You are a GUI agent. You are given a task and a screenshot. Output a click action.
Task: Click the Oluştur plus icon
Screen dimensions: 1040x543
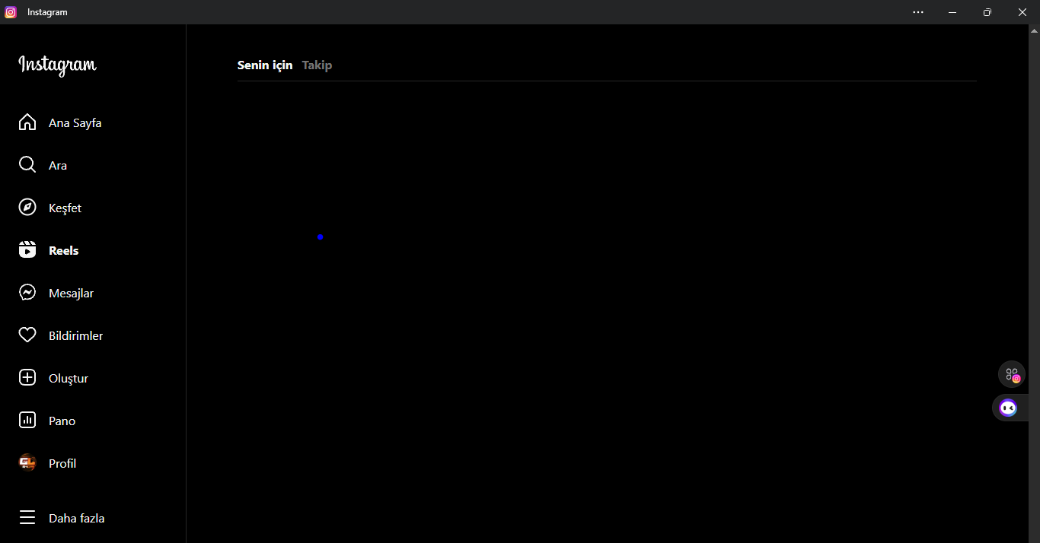pos(27,378)
